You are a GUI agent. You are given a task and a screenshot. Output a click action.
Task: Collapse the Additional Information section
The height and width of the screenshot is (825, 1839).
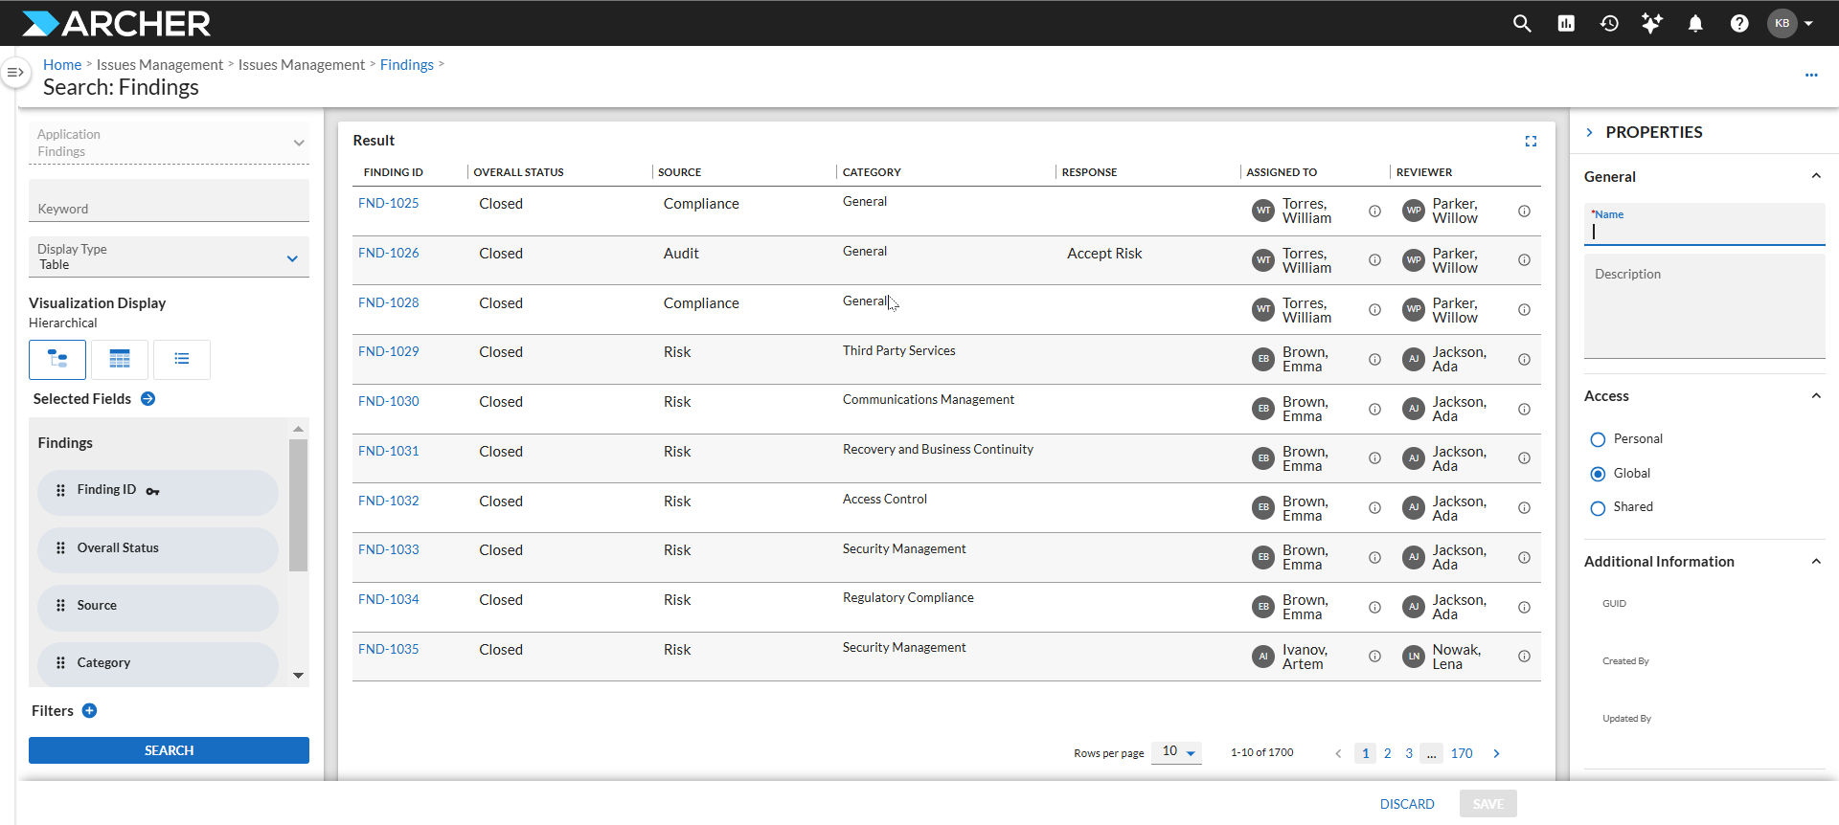click(1815, 562)
